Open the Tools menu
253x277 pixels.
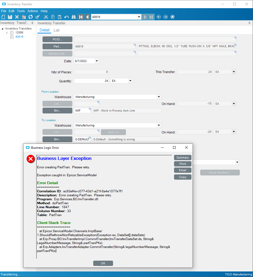click(21, 11)
